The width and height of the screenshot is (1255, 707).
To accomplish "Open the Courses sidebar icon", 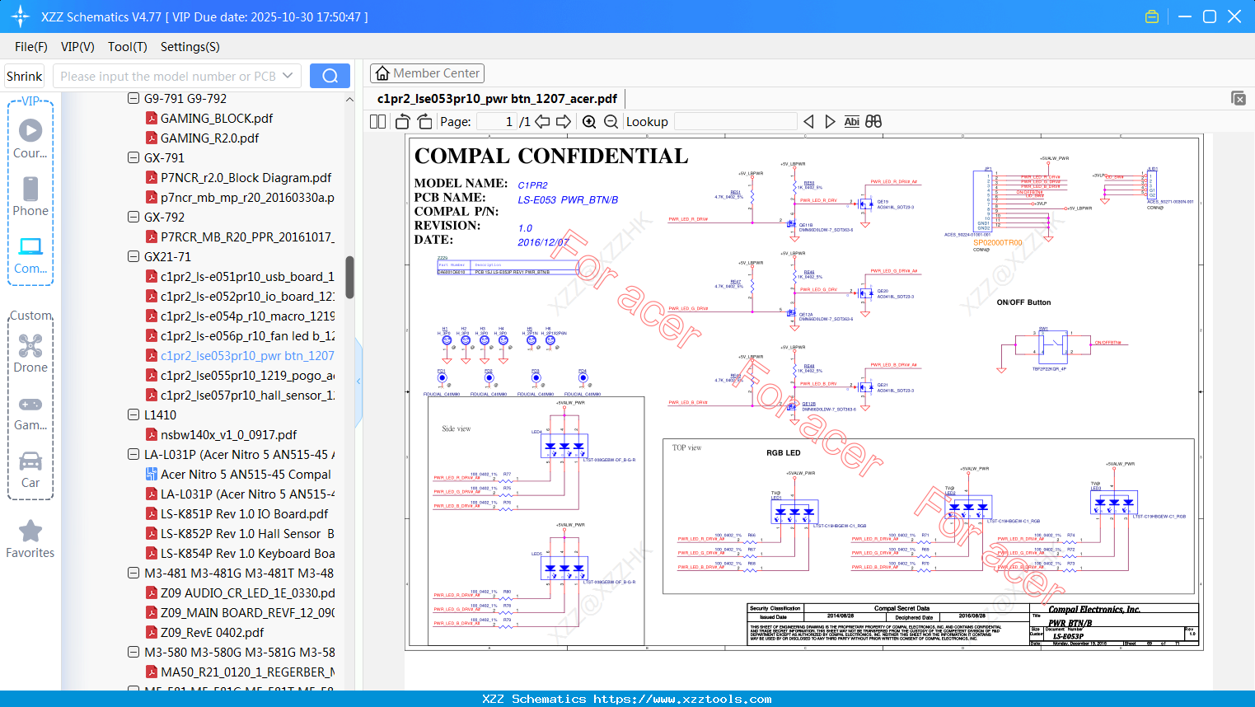I will pyautogui.click(x=30, y=138).
